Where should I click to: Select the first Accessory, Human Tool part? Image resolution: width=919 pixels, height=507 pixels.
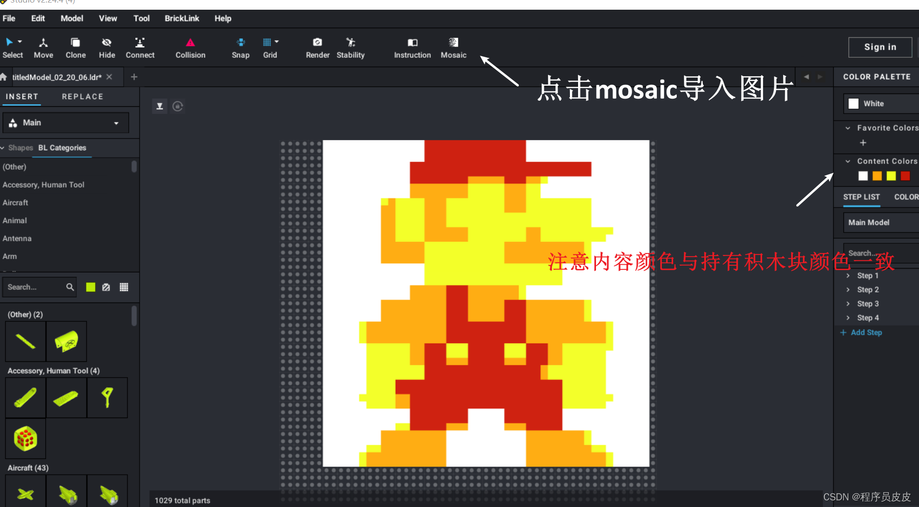pyautogui.click(x=26, y=398)
